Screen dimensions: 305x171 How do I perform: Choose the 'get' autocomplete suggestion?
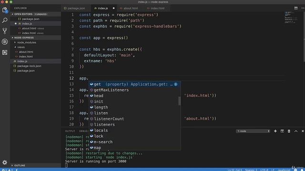click(x=134, y=84)
